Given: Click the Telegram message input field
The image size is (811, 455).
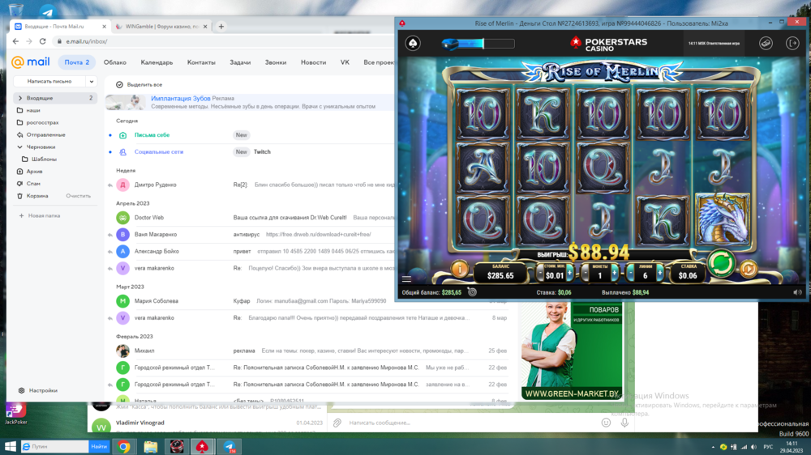Looking at the screenshot, I should click(x=470, y=423).
